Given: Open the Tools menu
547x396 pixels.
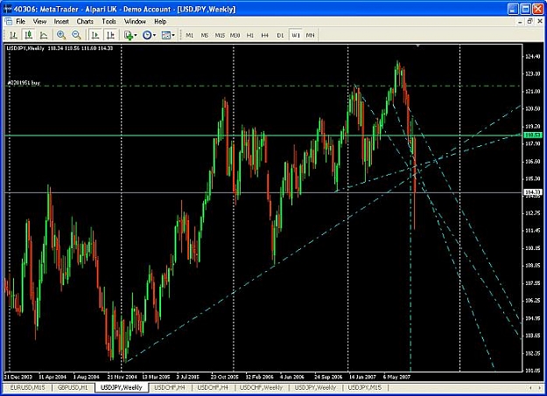Looking at the screenshot, I should click(109, 22).
